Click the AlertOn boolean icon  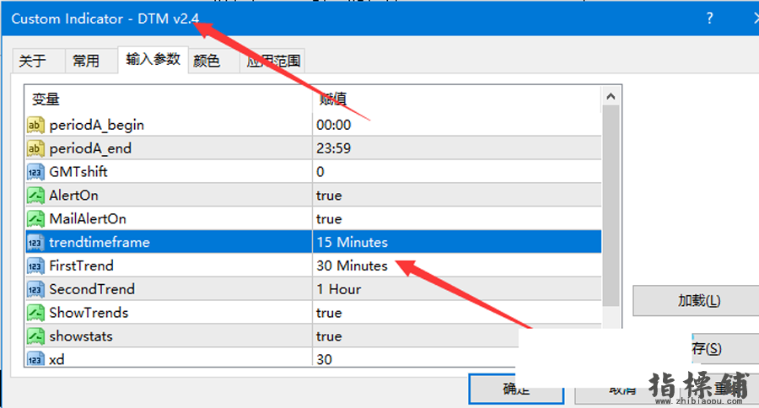[35, 196]
